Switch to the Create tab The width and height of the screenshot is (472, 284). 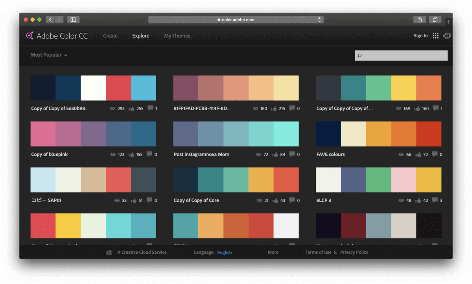tap(110, 36)
